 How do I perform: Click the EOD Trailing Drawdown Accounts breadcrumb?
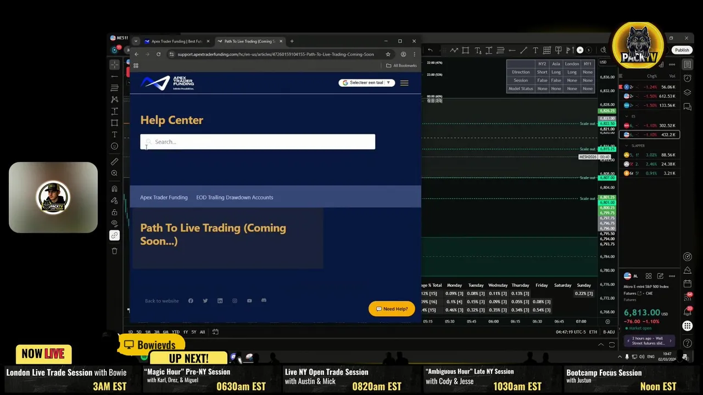[235, 198]
